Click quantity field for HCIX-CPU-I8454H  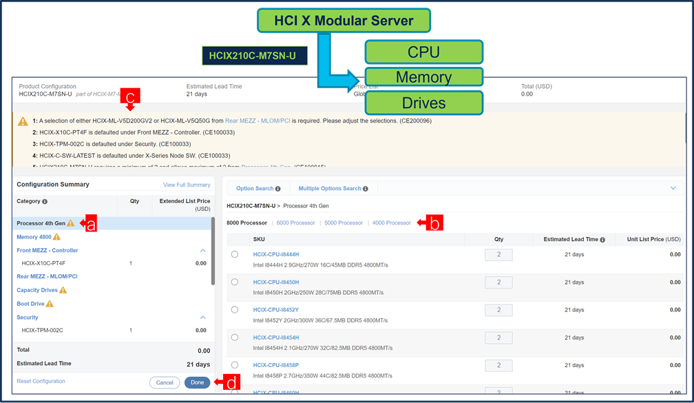click(x=498, y=338)
